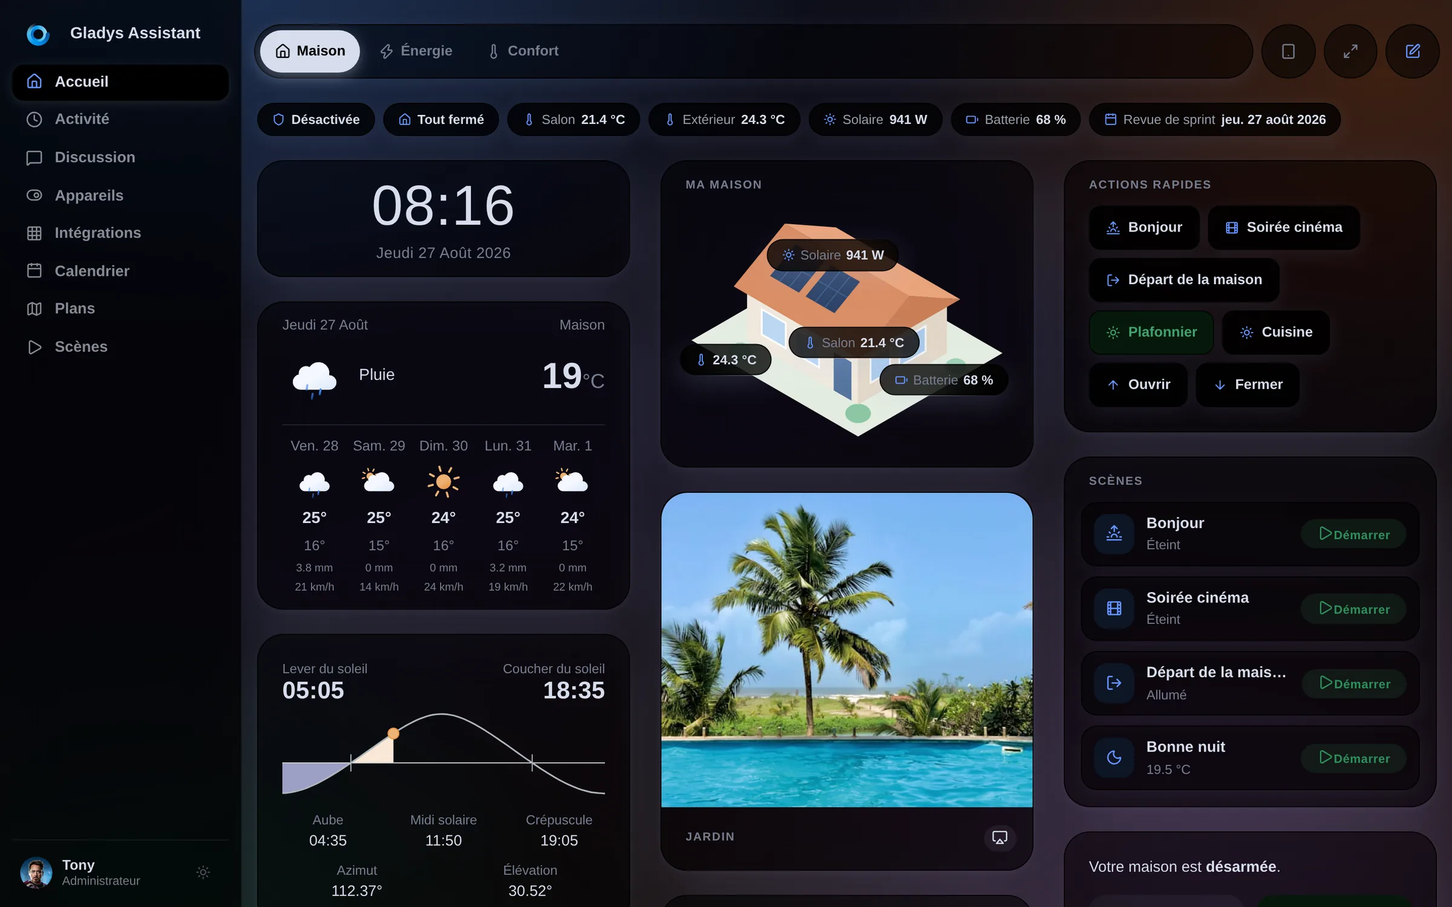
Task: Click the Azimut 112.37° value
Action: click(356, 891)
